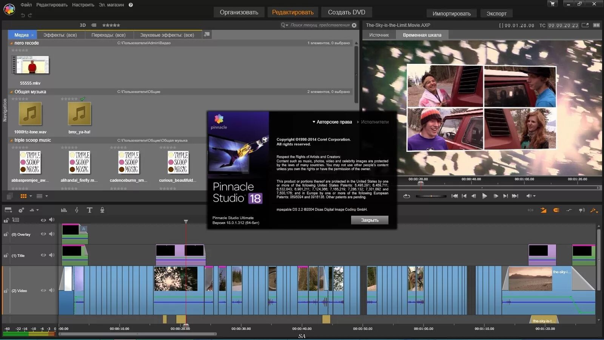
Task: Lock the (0) Overlay track
Action: [x=6, y=234]
